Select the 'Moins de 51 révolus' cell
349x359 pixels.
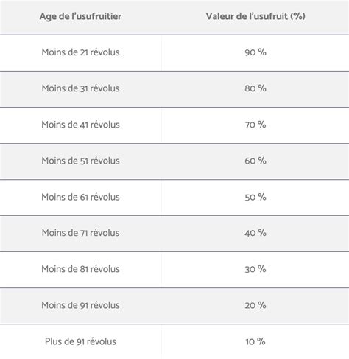(x=80, y=161)
